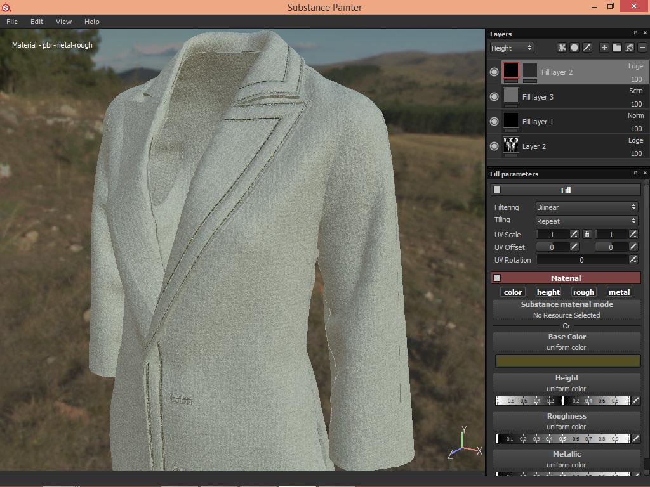Add a fill layer with bucket icon

pyautogui.click(x=630, y=48)
